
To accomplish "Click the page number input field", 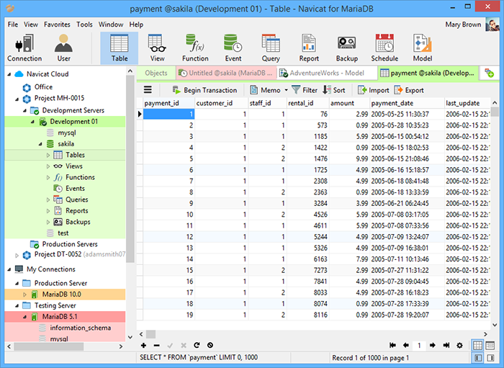I will (419, 345).
